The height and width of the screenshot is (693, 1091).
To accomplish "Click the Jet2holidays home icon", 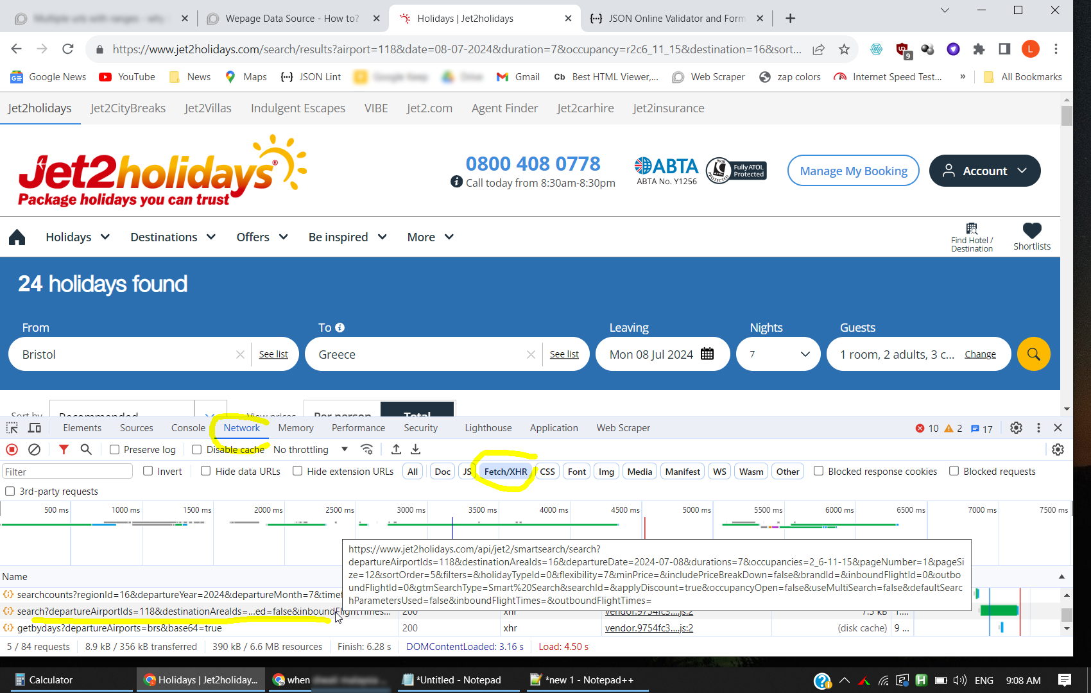I will pyautogui.click(x=17, y=237).
